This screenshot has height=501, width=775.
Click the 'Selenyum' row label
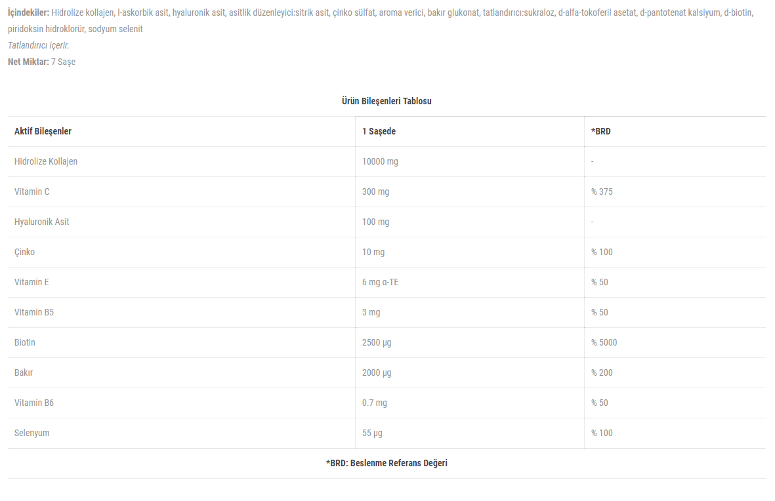click(x=31, y=432)
